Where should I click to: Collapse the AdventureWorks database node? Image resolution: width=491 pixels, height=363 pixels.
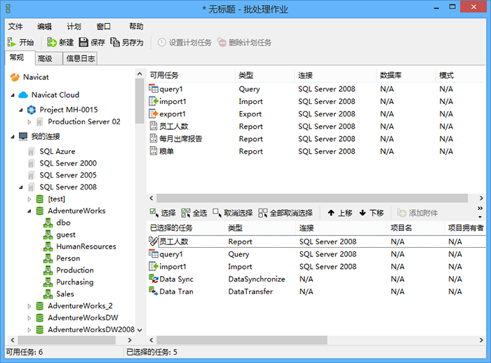pos(29,211)
